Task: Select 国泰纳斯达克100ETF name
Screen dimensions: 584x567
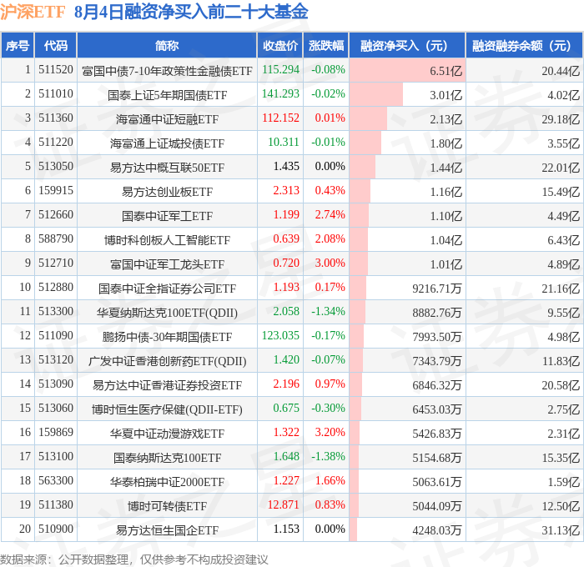Action: pyautogui.click(x=167, y=458)
